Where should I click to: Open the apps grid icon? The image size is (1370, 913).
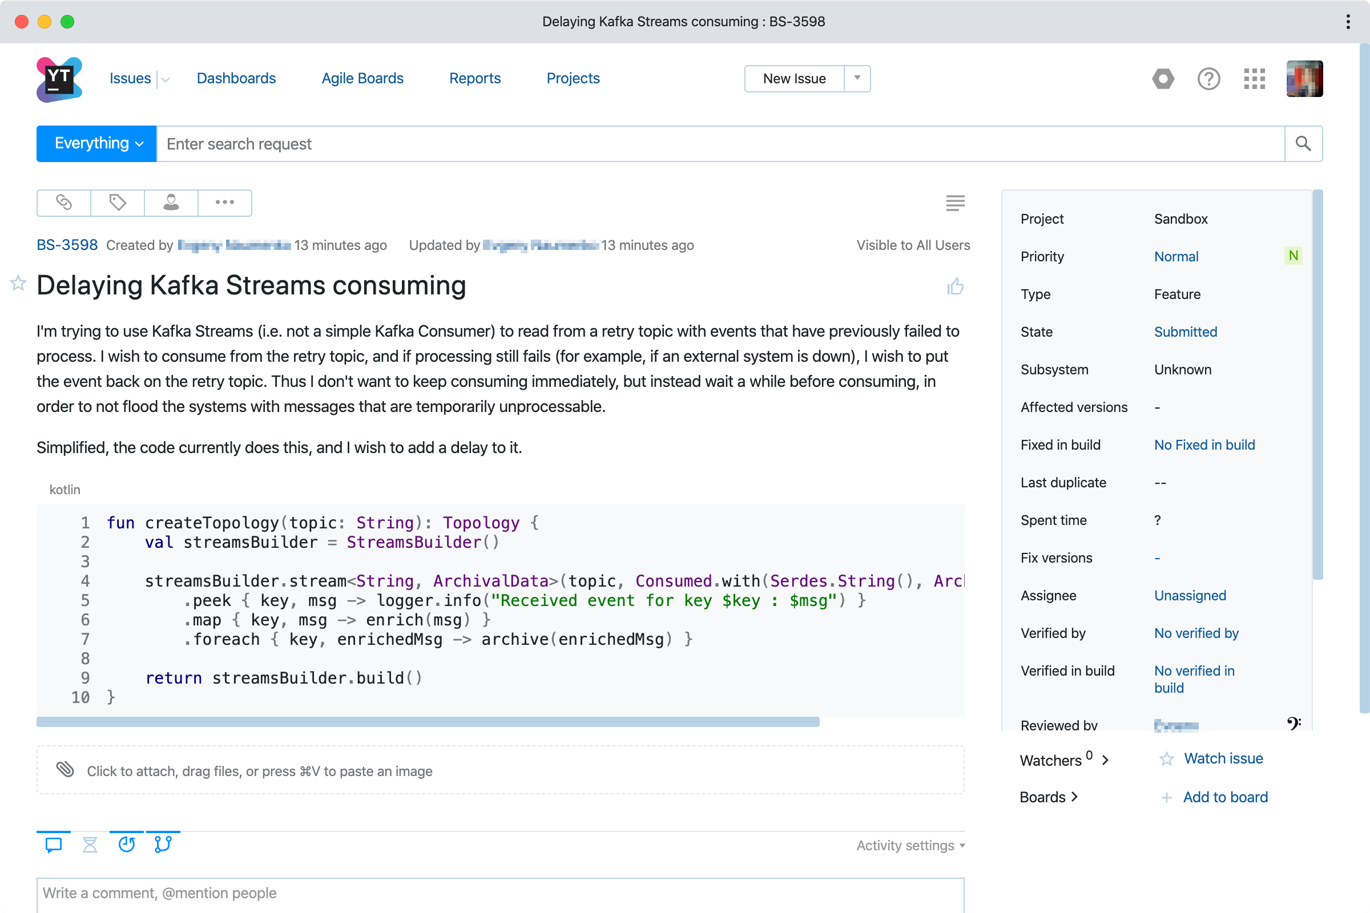(1255, 79)
